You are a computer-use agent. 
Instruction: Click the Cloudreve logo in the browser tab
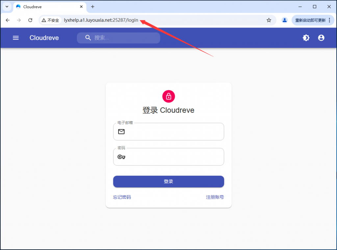(x=18, y=7)
